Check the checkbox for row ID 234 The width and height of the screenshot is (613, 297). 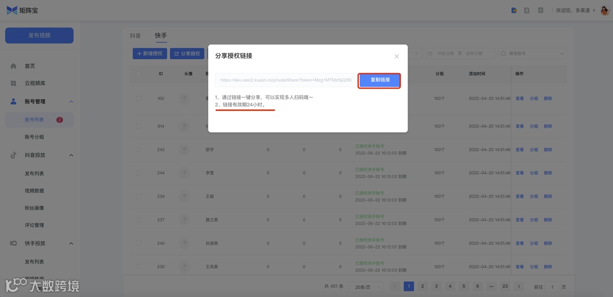point(138,196)
